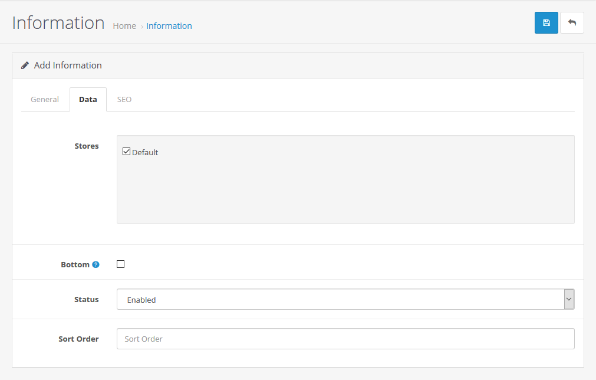Click the Information page title heading
The image size is (596, 380).
click(x=58, y=23)
